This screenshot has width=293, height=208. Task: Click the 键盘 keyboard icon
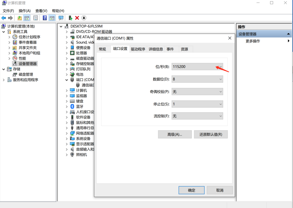[72, 101]
